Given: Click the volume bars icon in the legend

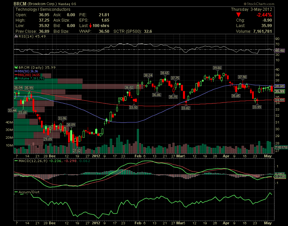Looking at the screenshot, I should (x=16, y=78).
